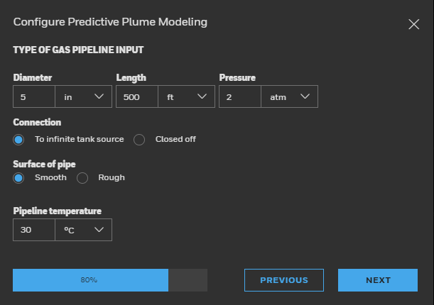Click the Connection section label
Image resolution: width=434 pixels, height=305 pixels.
tap(37, 122)
